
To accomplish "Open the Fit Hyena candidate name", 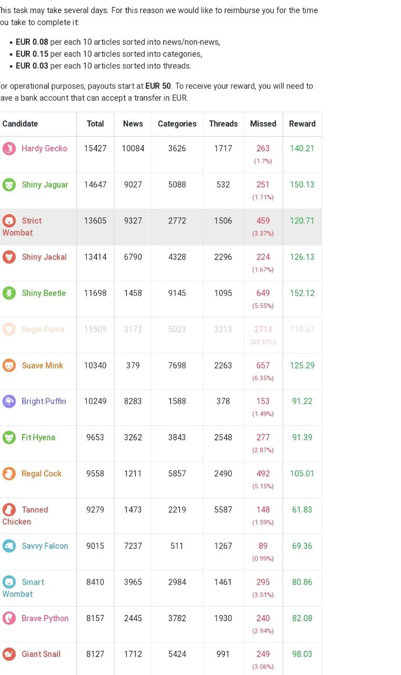I will (x=38, y=437).
